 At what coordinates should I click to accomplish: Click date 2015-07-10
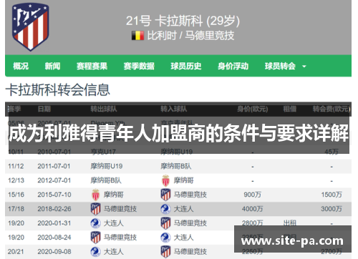coord(54,195)
